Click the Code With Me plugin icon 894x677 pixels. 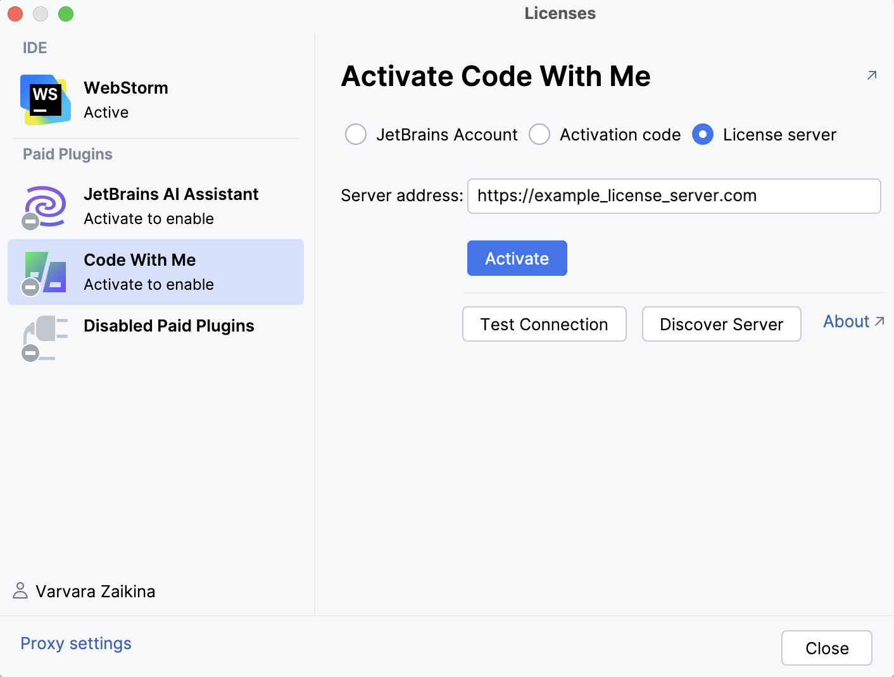(45, 272)
